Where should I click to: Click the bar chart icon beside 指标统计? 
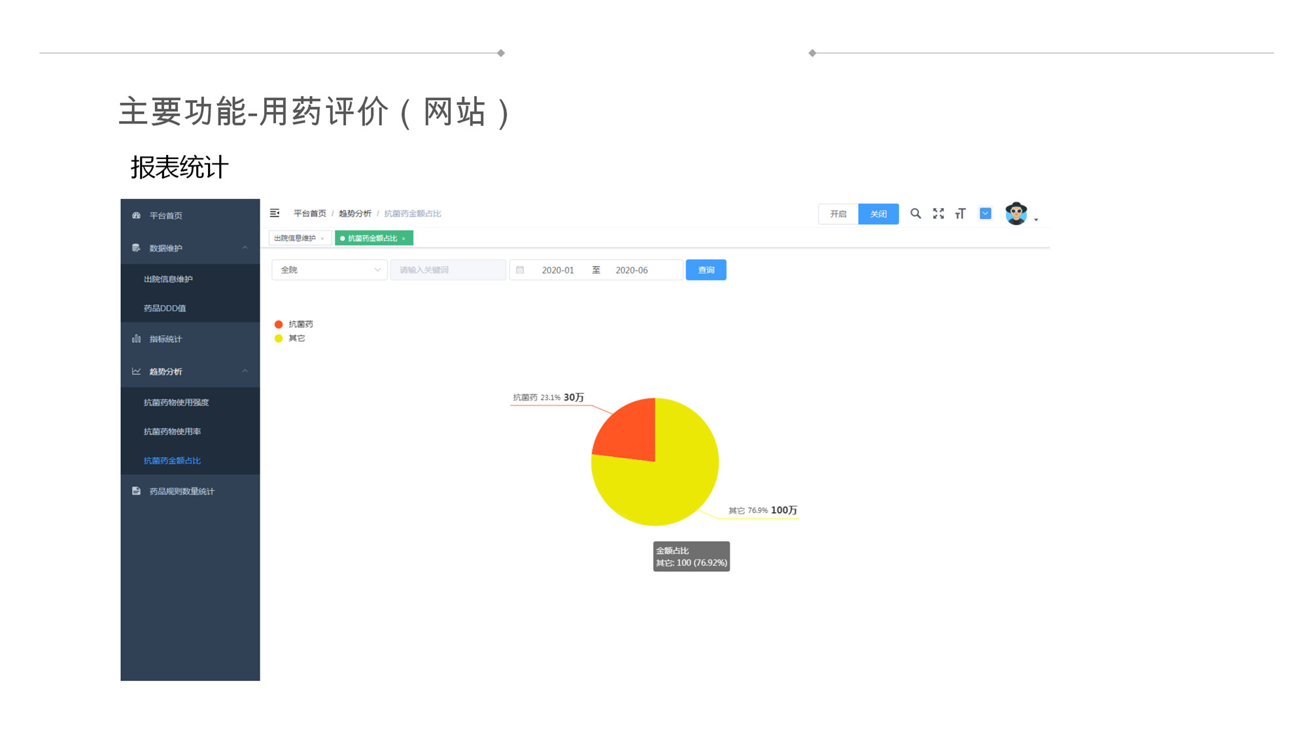pyautogui.click(x=136, y=339)
